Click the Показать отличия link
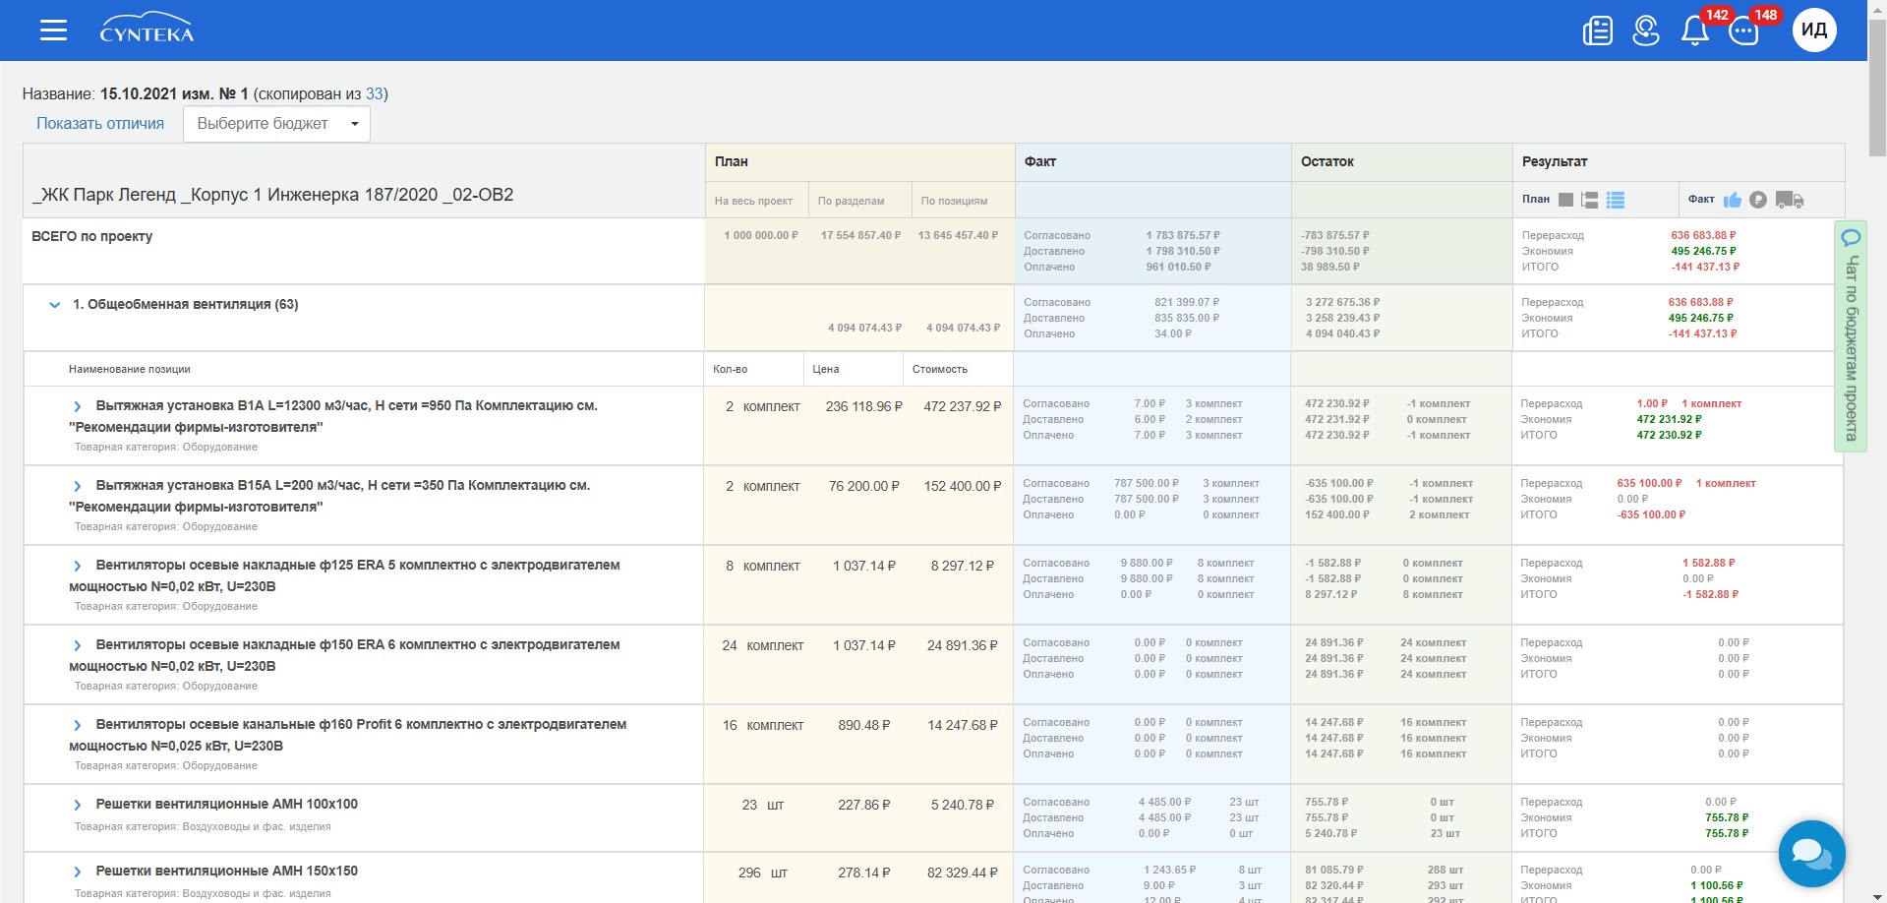 (x=100, y=124)
